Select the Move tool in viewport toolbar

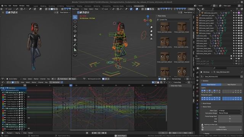coord(75,27)
